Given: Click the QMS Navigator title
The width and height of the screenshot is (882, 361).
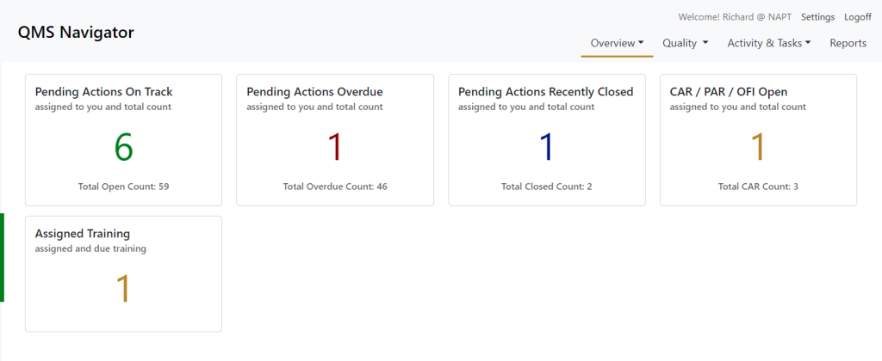Looking at the screenshot, I should tap(76, 33).
